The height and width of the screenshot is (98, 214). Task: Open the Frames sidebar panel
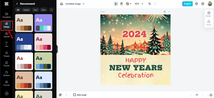click(7, 83)
